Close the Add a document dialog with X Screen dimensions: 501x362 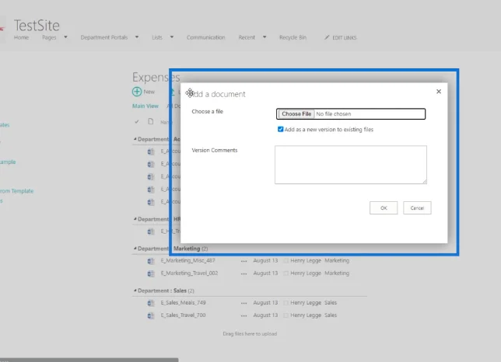439,92
